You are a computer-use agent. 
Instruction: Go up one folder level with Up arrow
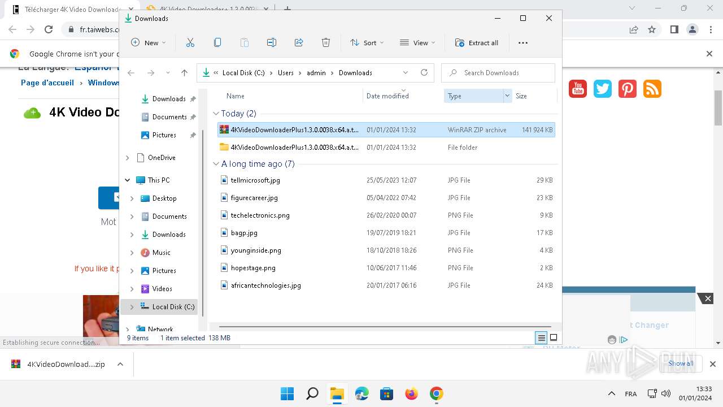point(184,72)
